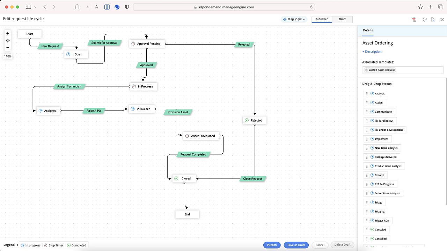The height and width of the screenshot is (251, 447).
Task: Click Save as Draft button
Action: coord(296,245)
